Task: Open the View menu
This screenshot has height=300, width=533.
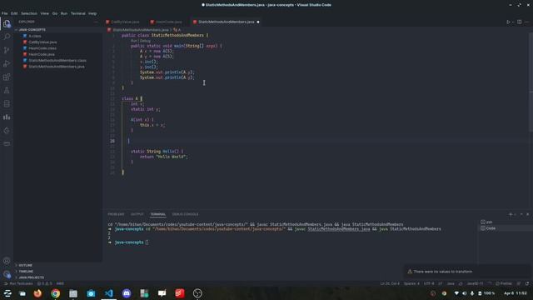Action: tap(44, 13)
